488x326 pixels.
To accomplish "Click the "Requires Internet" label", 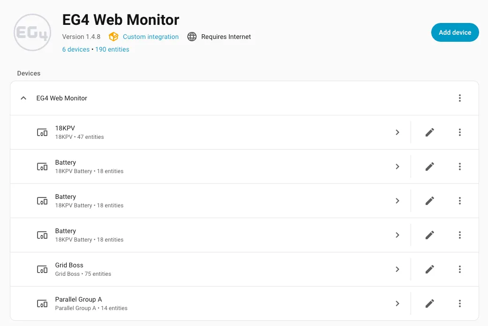I will 226,37.
